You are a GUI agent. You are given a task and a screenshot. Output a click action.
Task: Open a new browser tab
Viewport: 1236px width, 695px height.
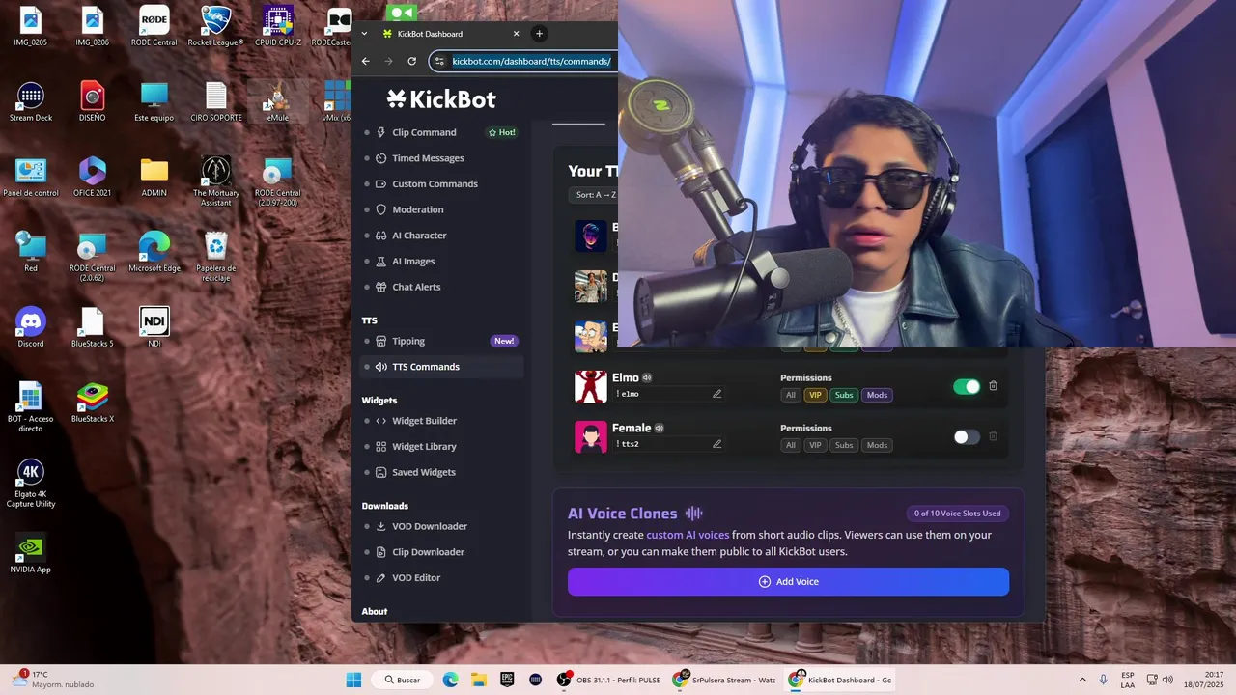pyautogui.click(x=539, y=33)
